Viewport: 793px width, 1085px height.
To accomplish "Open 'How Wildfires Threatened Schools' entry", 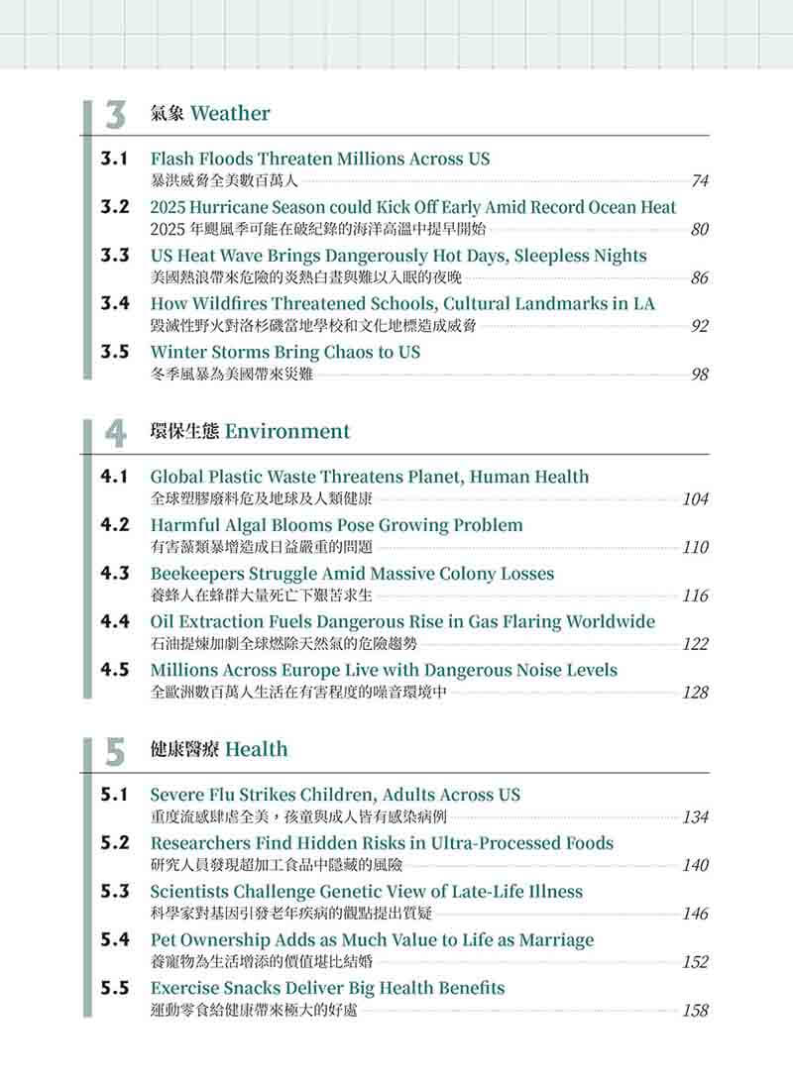I will coord(402,304).
